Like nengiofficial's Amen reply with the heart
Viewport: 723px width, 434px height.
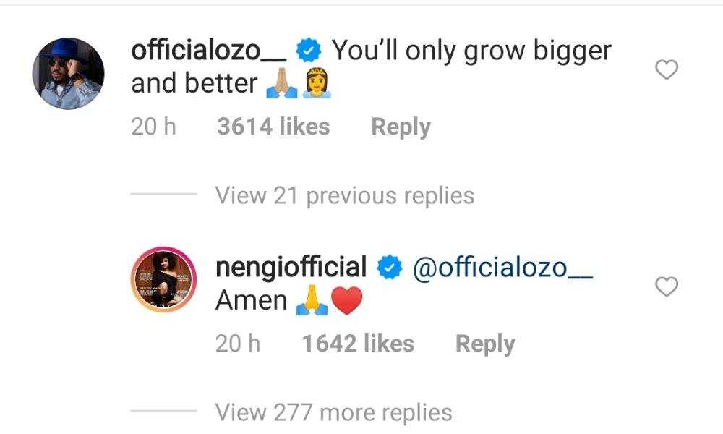[x=666, y=287]
